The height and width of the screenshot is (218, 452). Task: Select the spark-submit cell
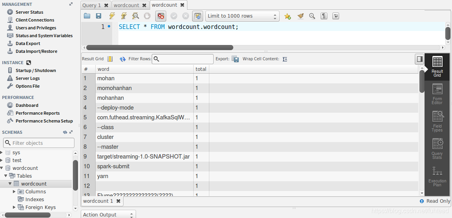click(144, 166)
